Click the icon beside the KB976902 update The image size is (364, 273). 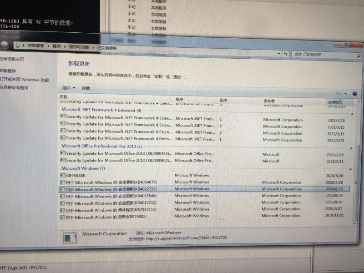tap(62, 217)
